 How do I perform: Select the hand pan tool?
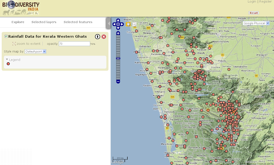point(128,24)
